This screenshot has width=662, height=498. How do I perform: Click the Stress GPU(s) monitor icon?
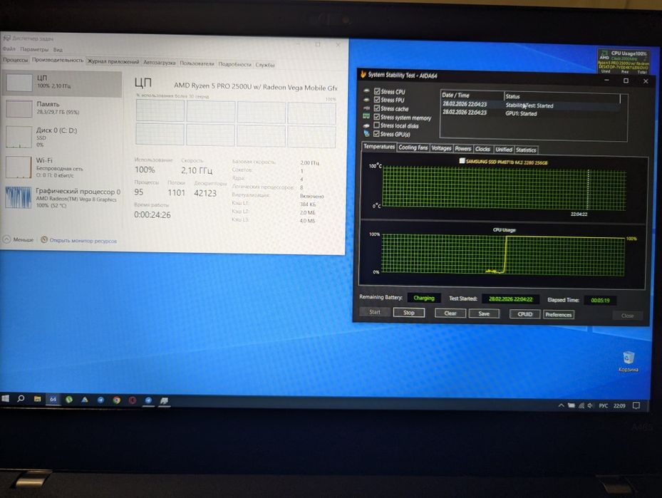(366, 134)
